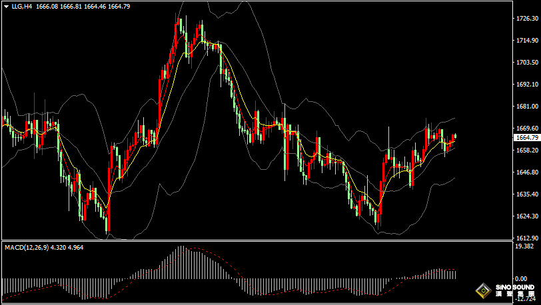Select the MACD(12,26,9) indicator label
Image resolution: width=541 pixels, height=305 pixels.
point(27,247)
